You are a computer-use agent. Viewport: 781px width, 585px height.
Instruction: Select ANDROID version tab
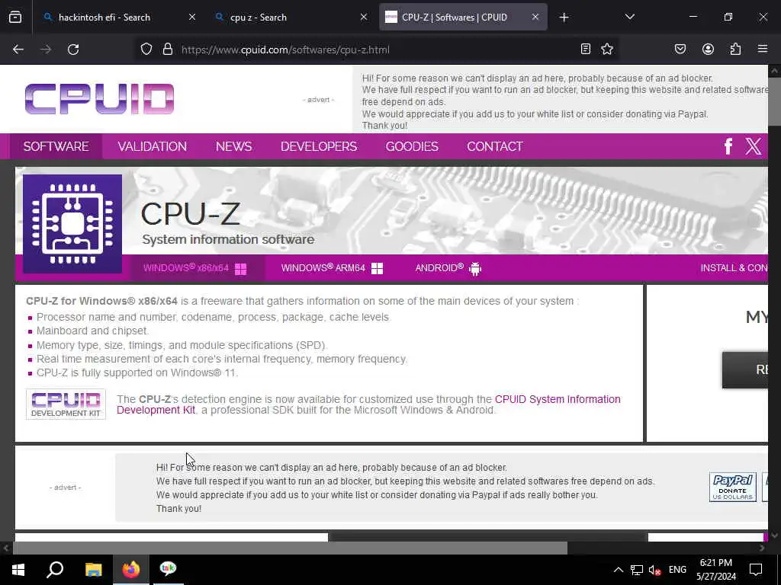448,268
